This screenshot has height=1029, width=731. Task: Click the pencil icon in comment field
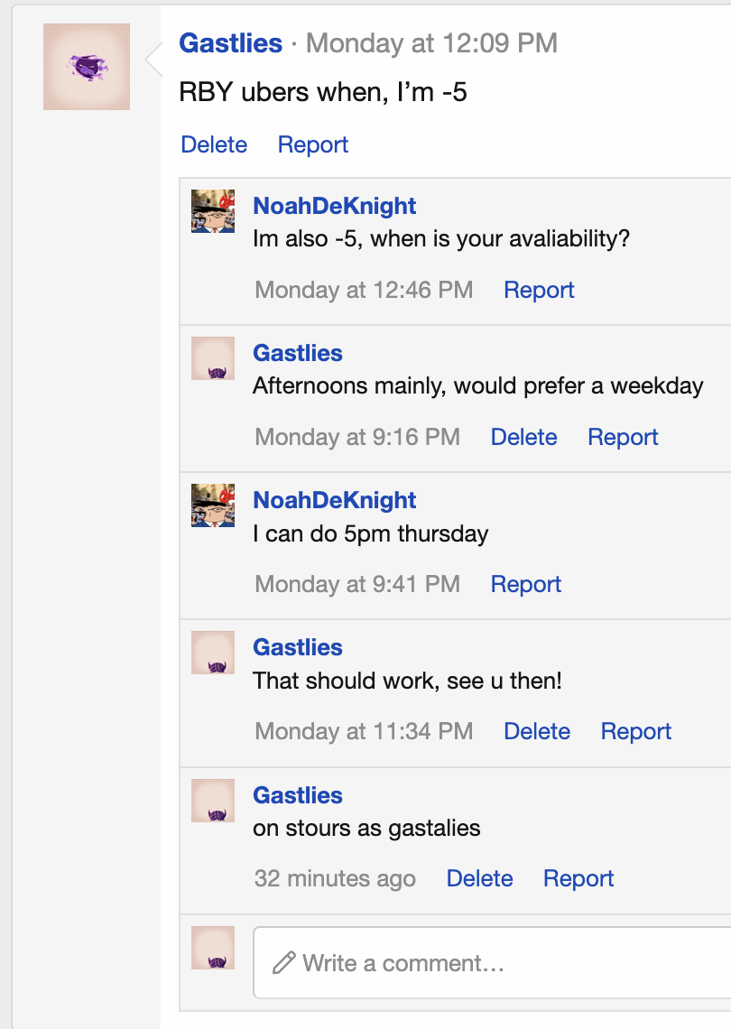283,963
